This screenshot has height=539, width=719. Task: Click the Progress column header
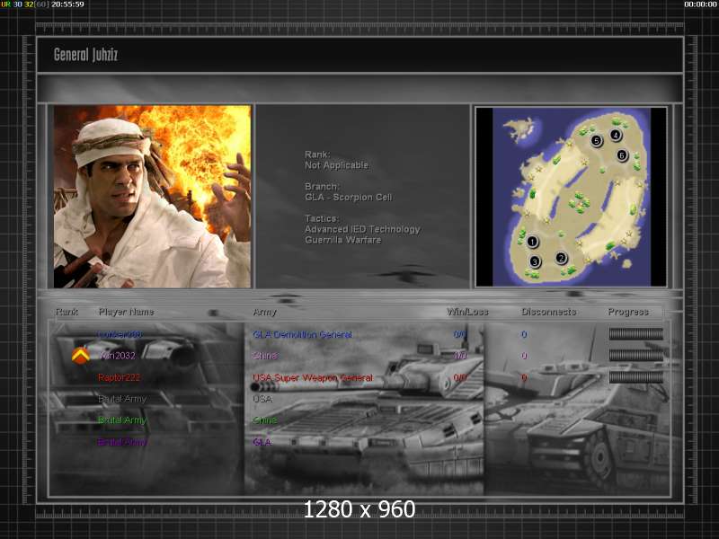(628, 312)
